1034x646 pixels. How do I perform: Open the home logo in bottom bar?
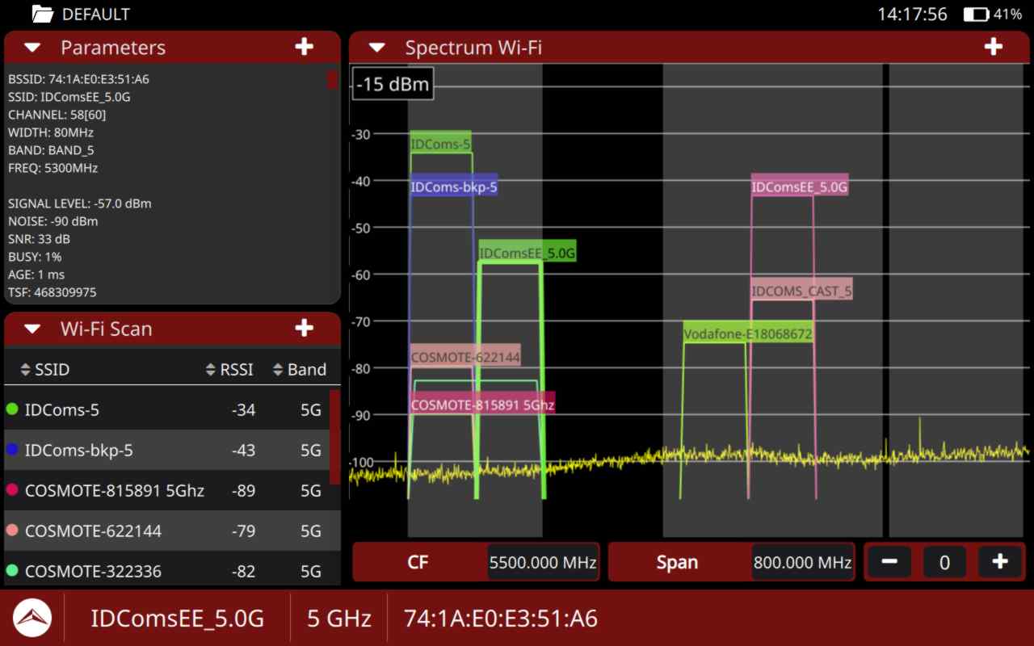tap(32, 619)
